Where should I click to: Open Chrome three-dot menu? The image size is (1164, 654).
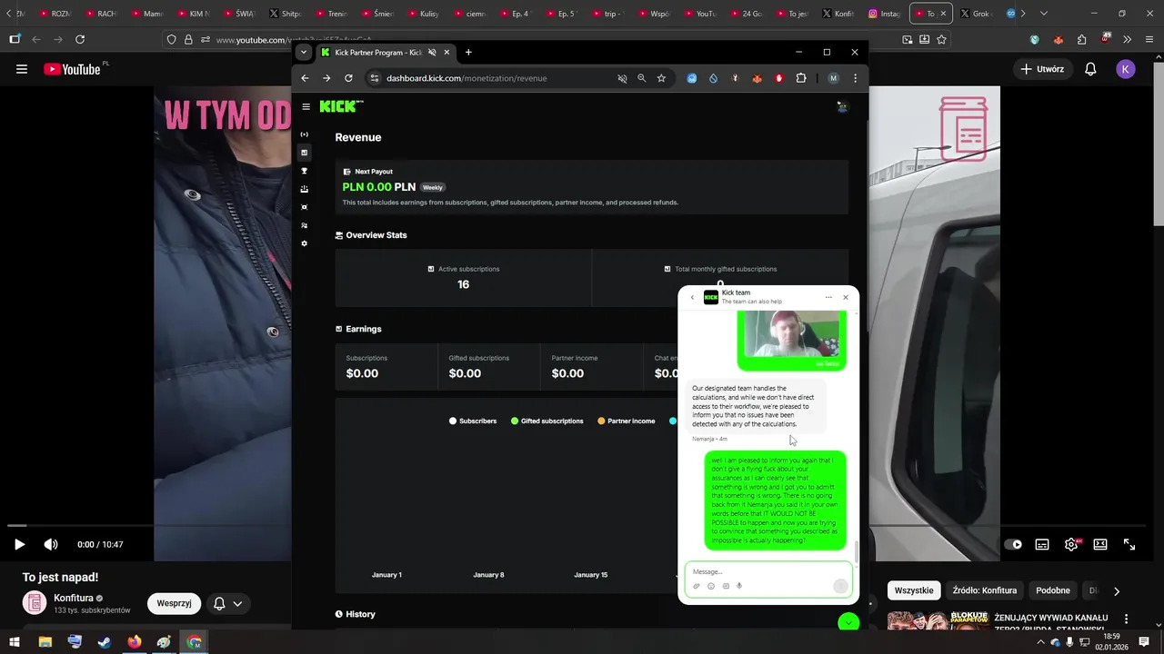855,78
